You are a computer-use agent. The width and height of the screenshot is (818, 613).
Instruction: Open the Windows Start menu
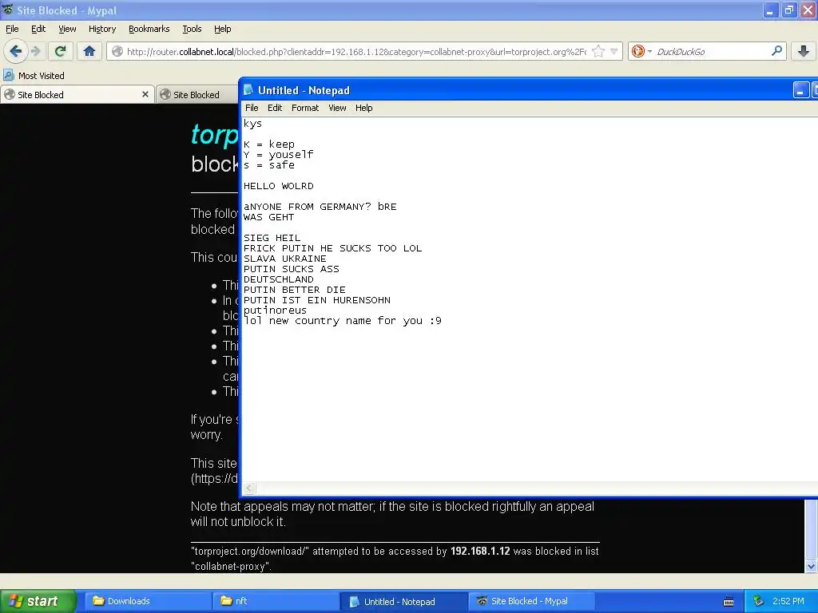click(38, 601)
